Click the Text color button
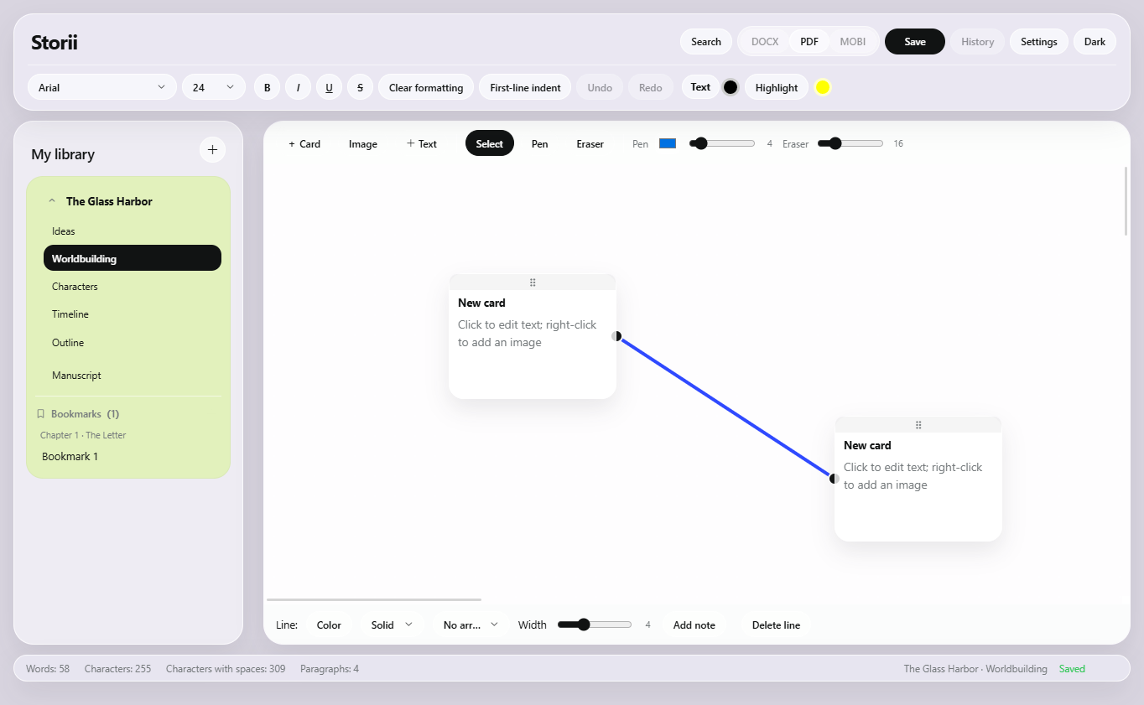The image size is (1144, 705). tap(700, 87)
